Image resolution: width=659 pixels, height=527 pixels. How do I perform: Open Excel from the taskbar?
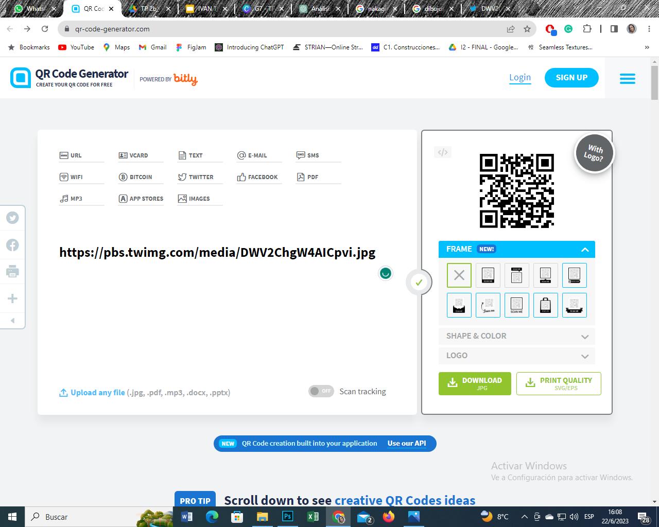(313, 516)
